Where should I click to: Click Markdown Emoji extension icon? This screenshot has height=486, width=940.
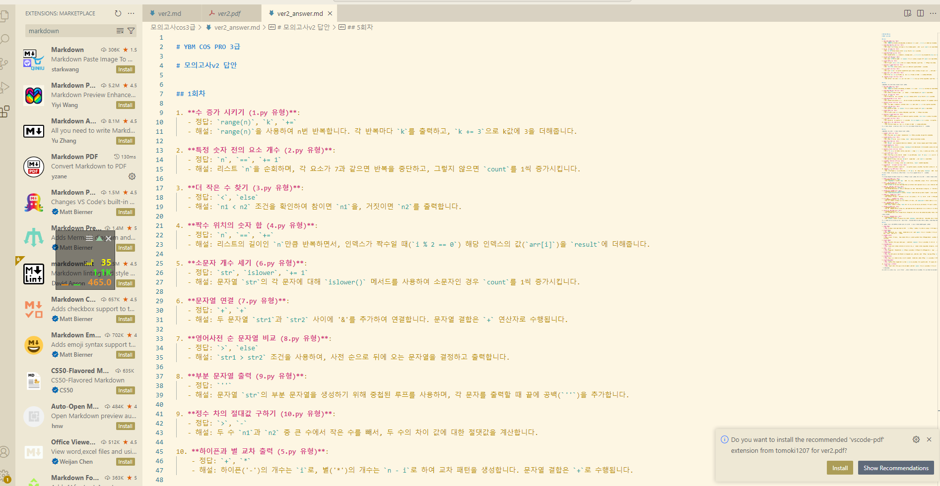[x=34, y=345]
